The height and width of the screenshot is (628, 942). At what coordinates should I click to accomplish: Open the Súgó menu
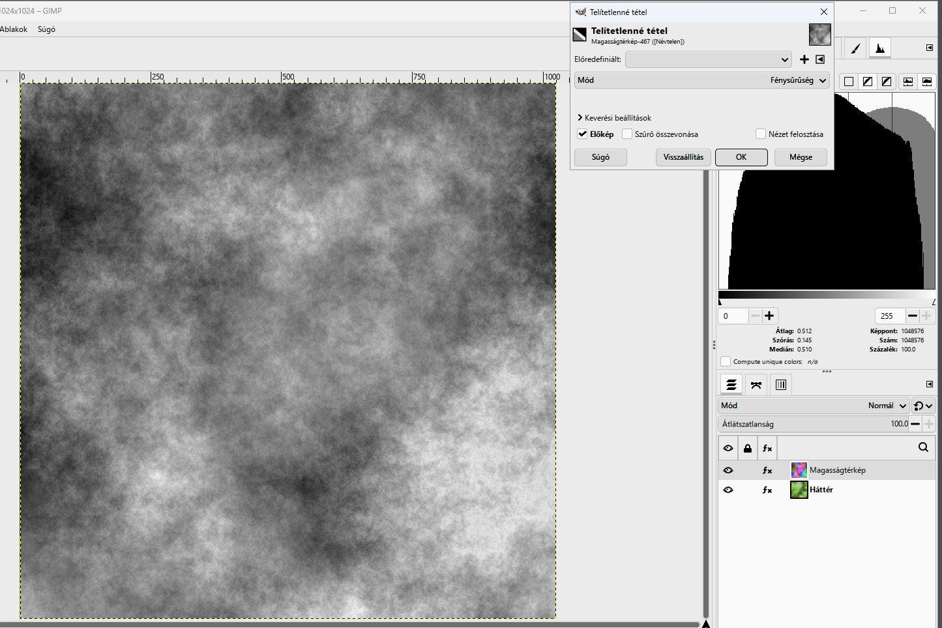(46, 29)
